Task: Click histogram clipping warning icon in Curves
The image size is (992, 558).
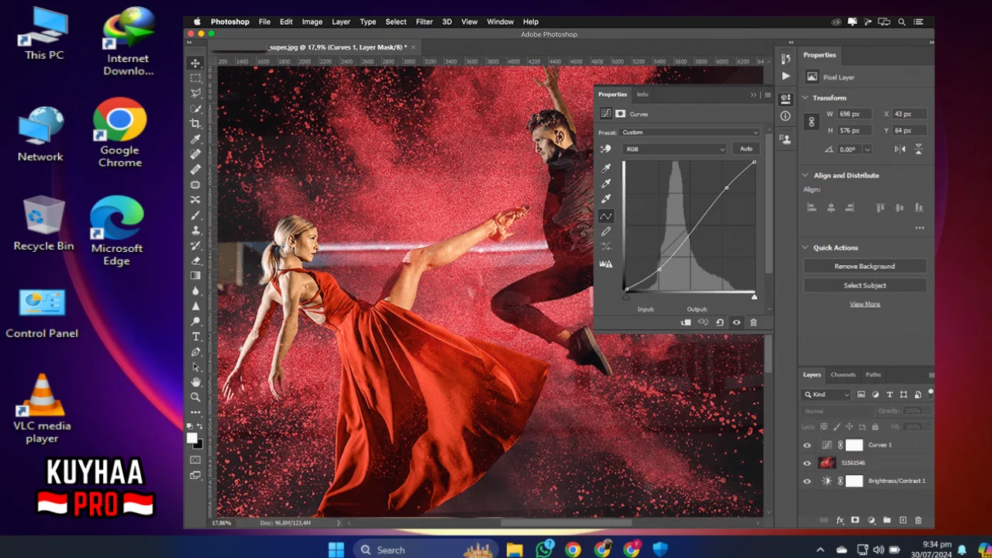Action: tap(606, 264)
